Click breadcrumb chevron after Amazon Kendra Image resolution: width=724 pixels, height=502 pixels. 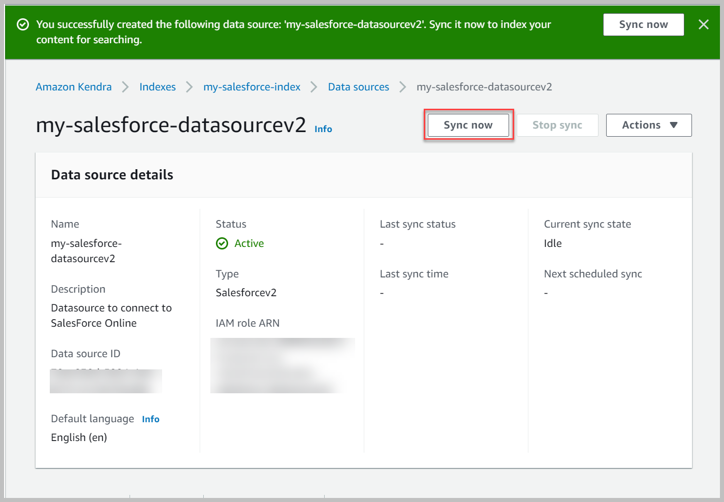point(125,87)
